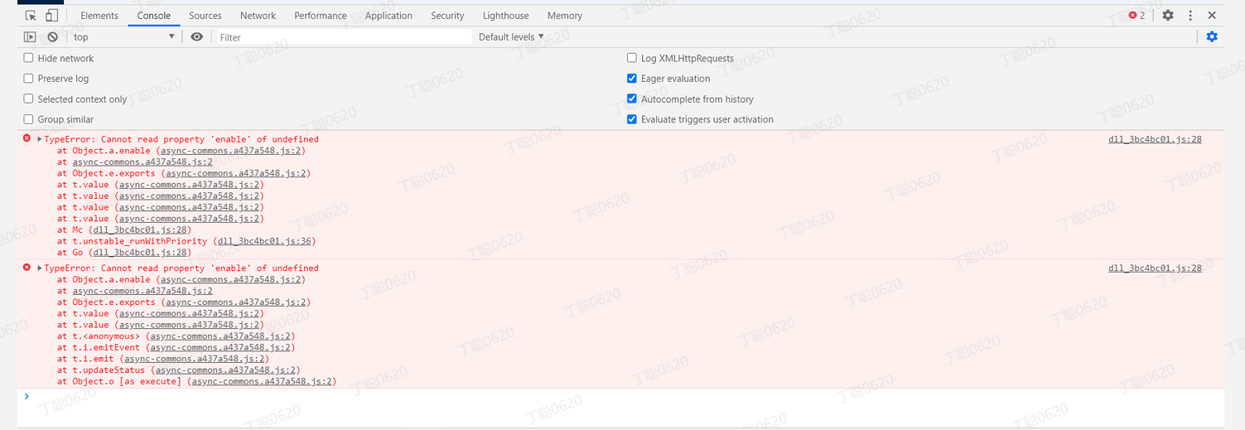Expand the first TypeError entry
This screenshot has height=430, width=1245.
tap(40, 139)
